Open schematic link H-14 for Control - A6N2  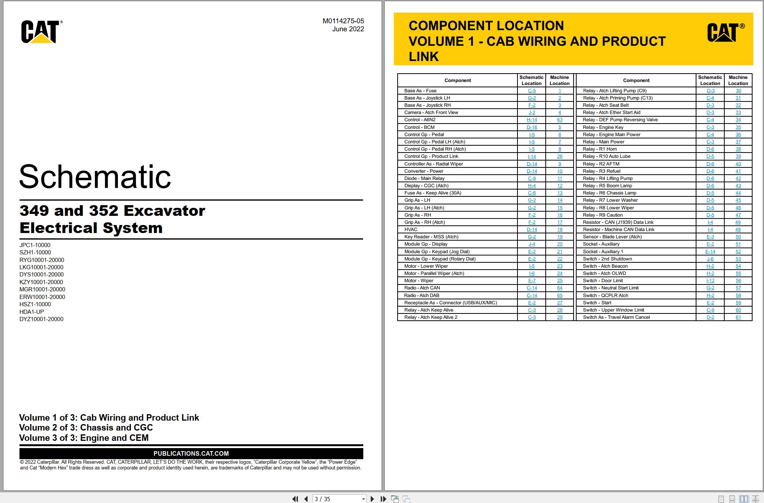coord(532,120)
